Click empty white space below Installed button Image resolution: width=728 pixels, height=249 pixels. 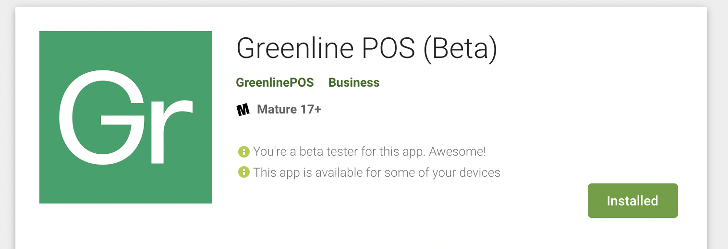point(632,235)
